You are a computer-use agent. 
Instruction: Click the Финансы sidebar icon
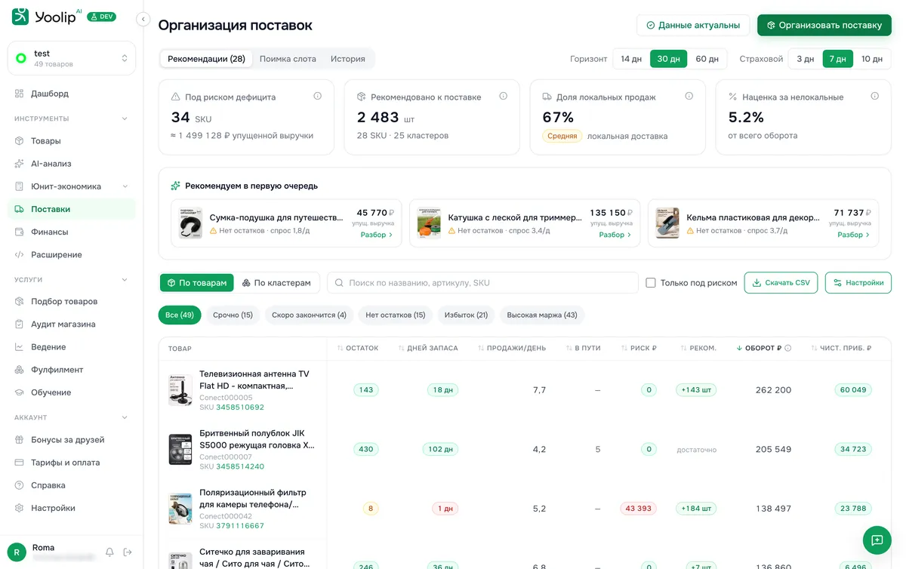coord(20,232)
